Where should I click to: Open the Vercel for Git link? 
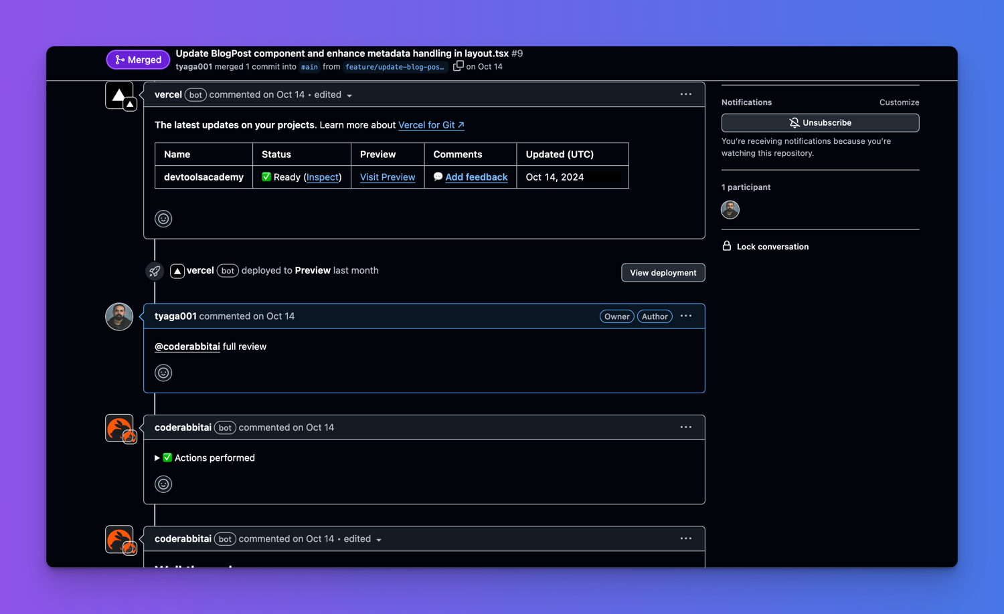coord(431,125)
